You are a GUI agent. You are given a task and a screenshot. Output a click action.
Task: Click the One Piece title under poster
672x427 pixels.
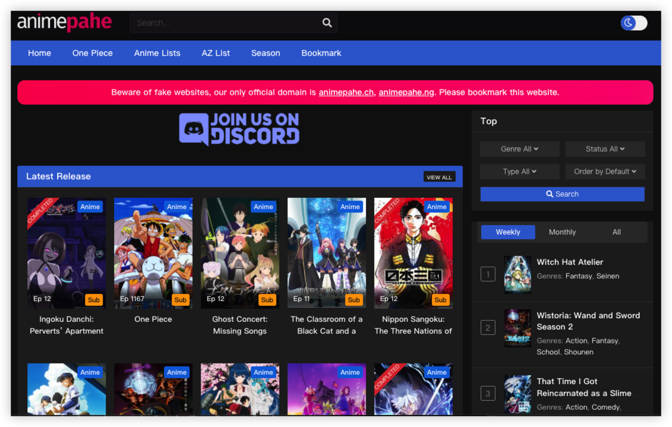click(x=153, y=320)
